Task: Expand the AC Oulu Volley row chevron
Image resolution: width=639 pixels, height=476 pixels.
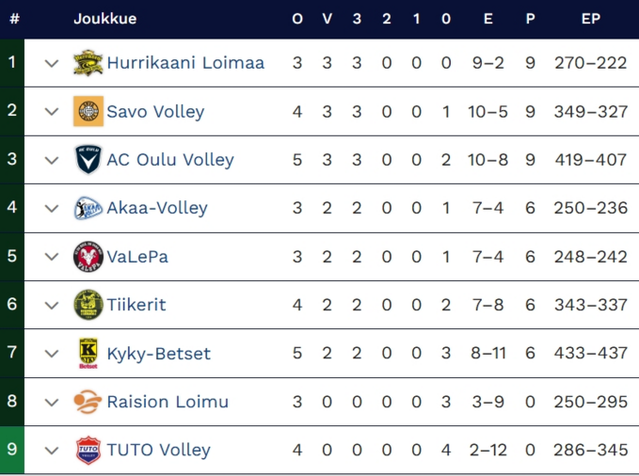Action: point(52,160)
